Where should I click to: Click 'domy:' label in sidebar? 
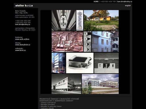click(18, 43)
